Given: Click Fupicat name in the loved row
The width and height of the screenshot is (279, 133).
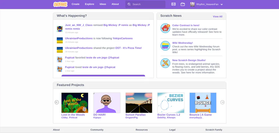Looking at the screenshot, I should click(x=70, y=67).
